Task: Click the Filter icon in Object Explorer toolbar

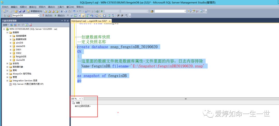Action: pos(23,25)
